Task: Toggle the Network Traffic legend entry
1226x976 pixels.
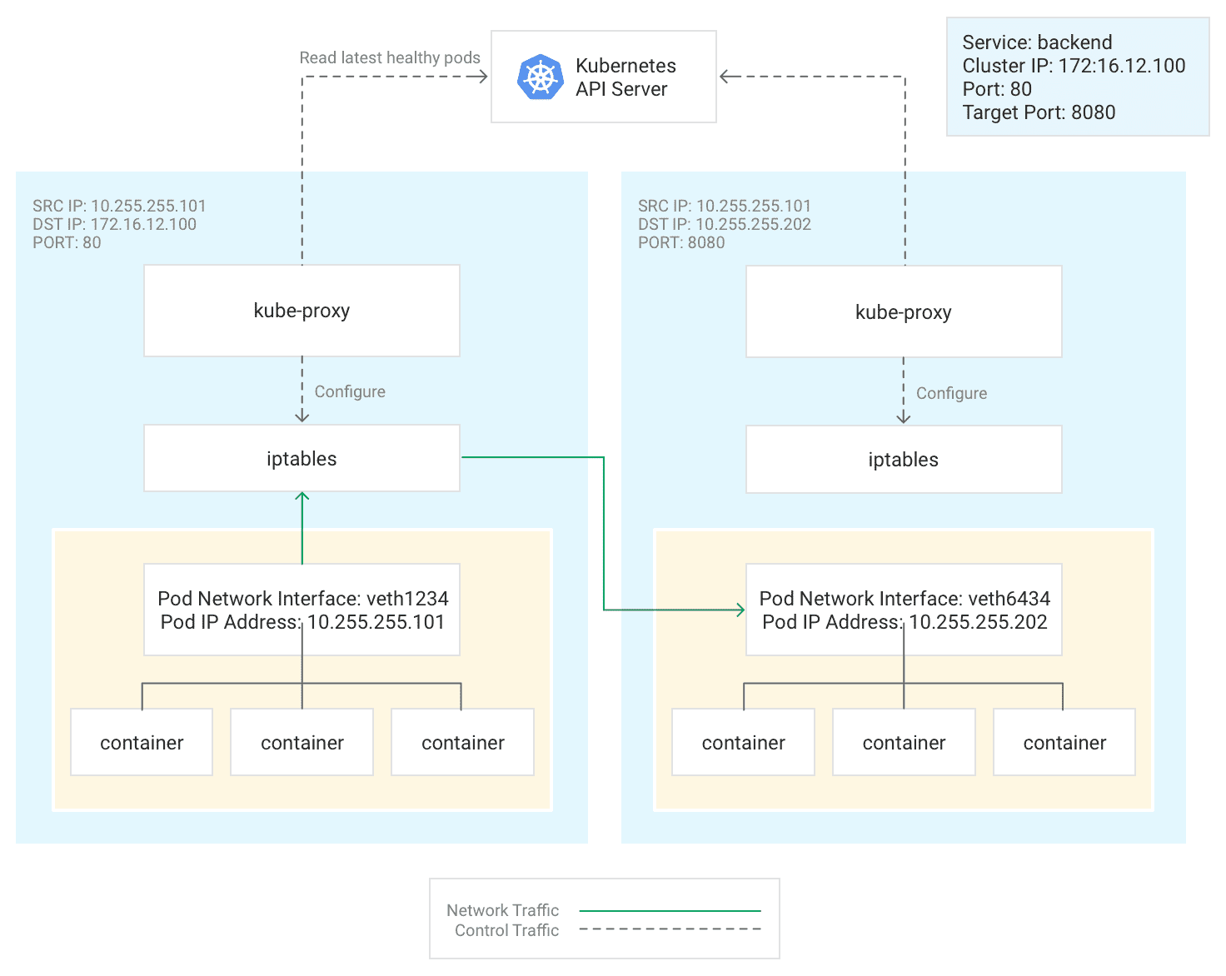Action: [x=503, y=910]
